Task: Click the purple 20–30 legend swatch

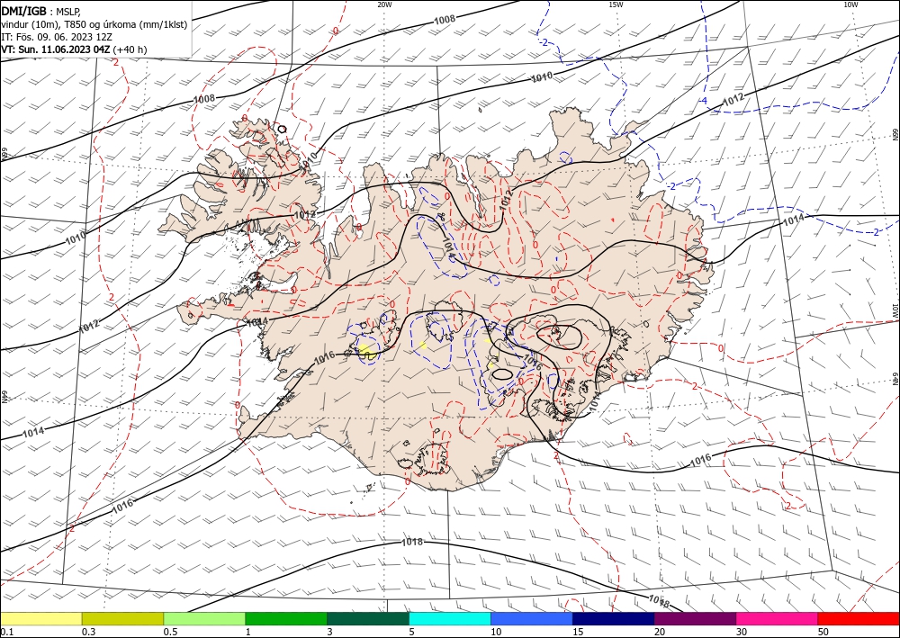Action: tap(695, 618)
